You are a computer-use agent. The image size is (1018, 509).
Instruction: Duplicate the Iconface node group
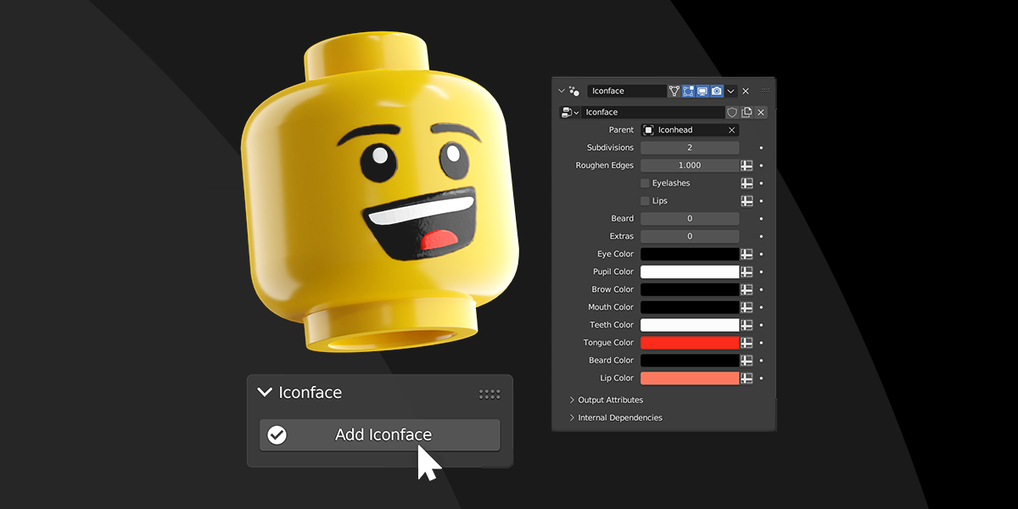pos(747,112)
